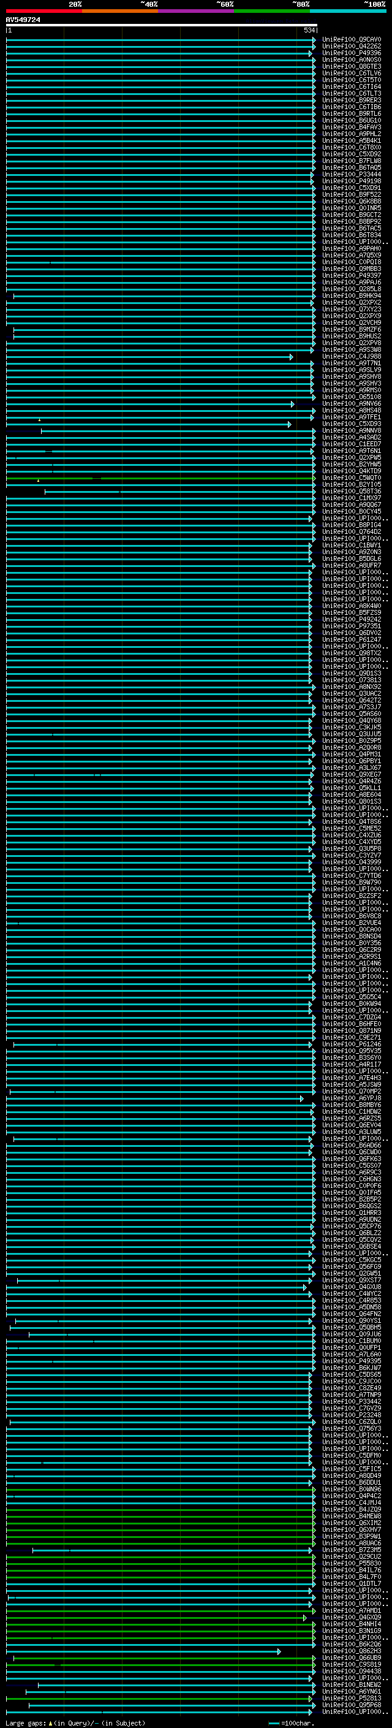This screenshot has width=392, height=1728.
Task: Select hit label UniRef100_C6T5T0
Action: pos(352,80)
